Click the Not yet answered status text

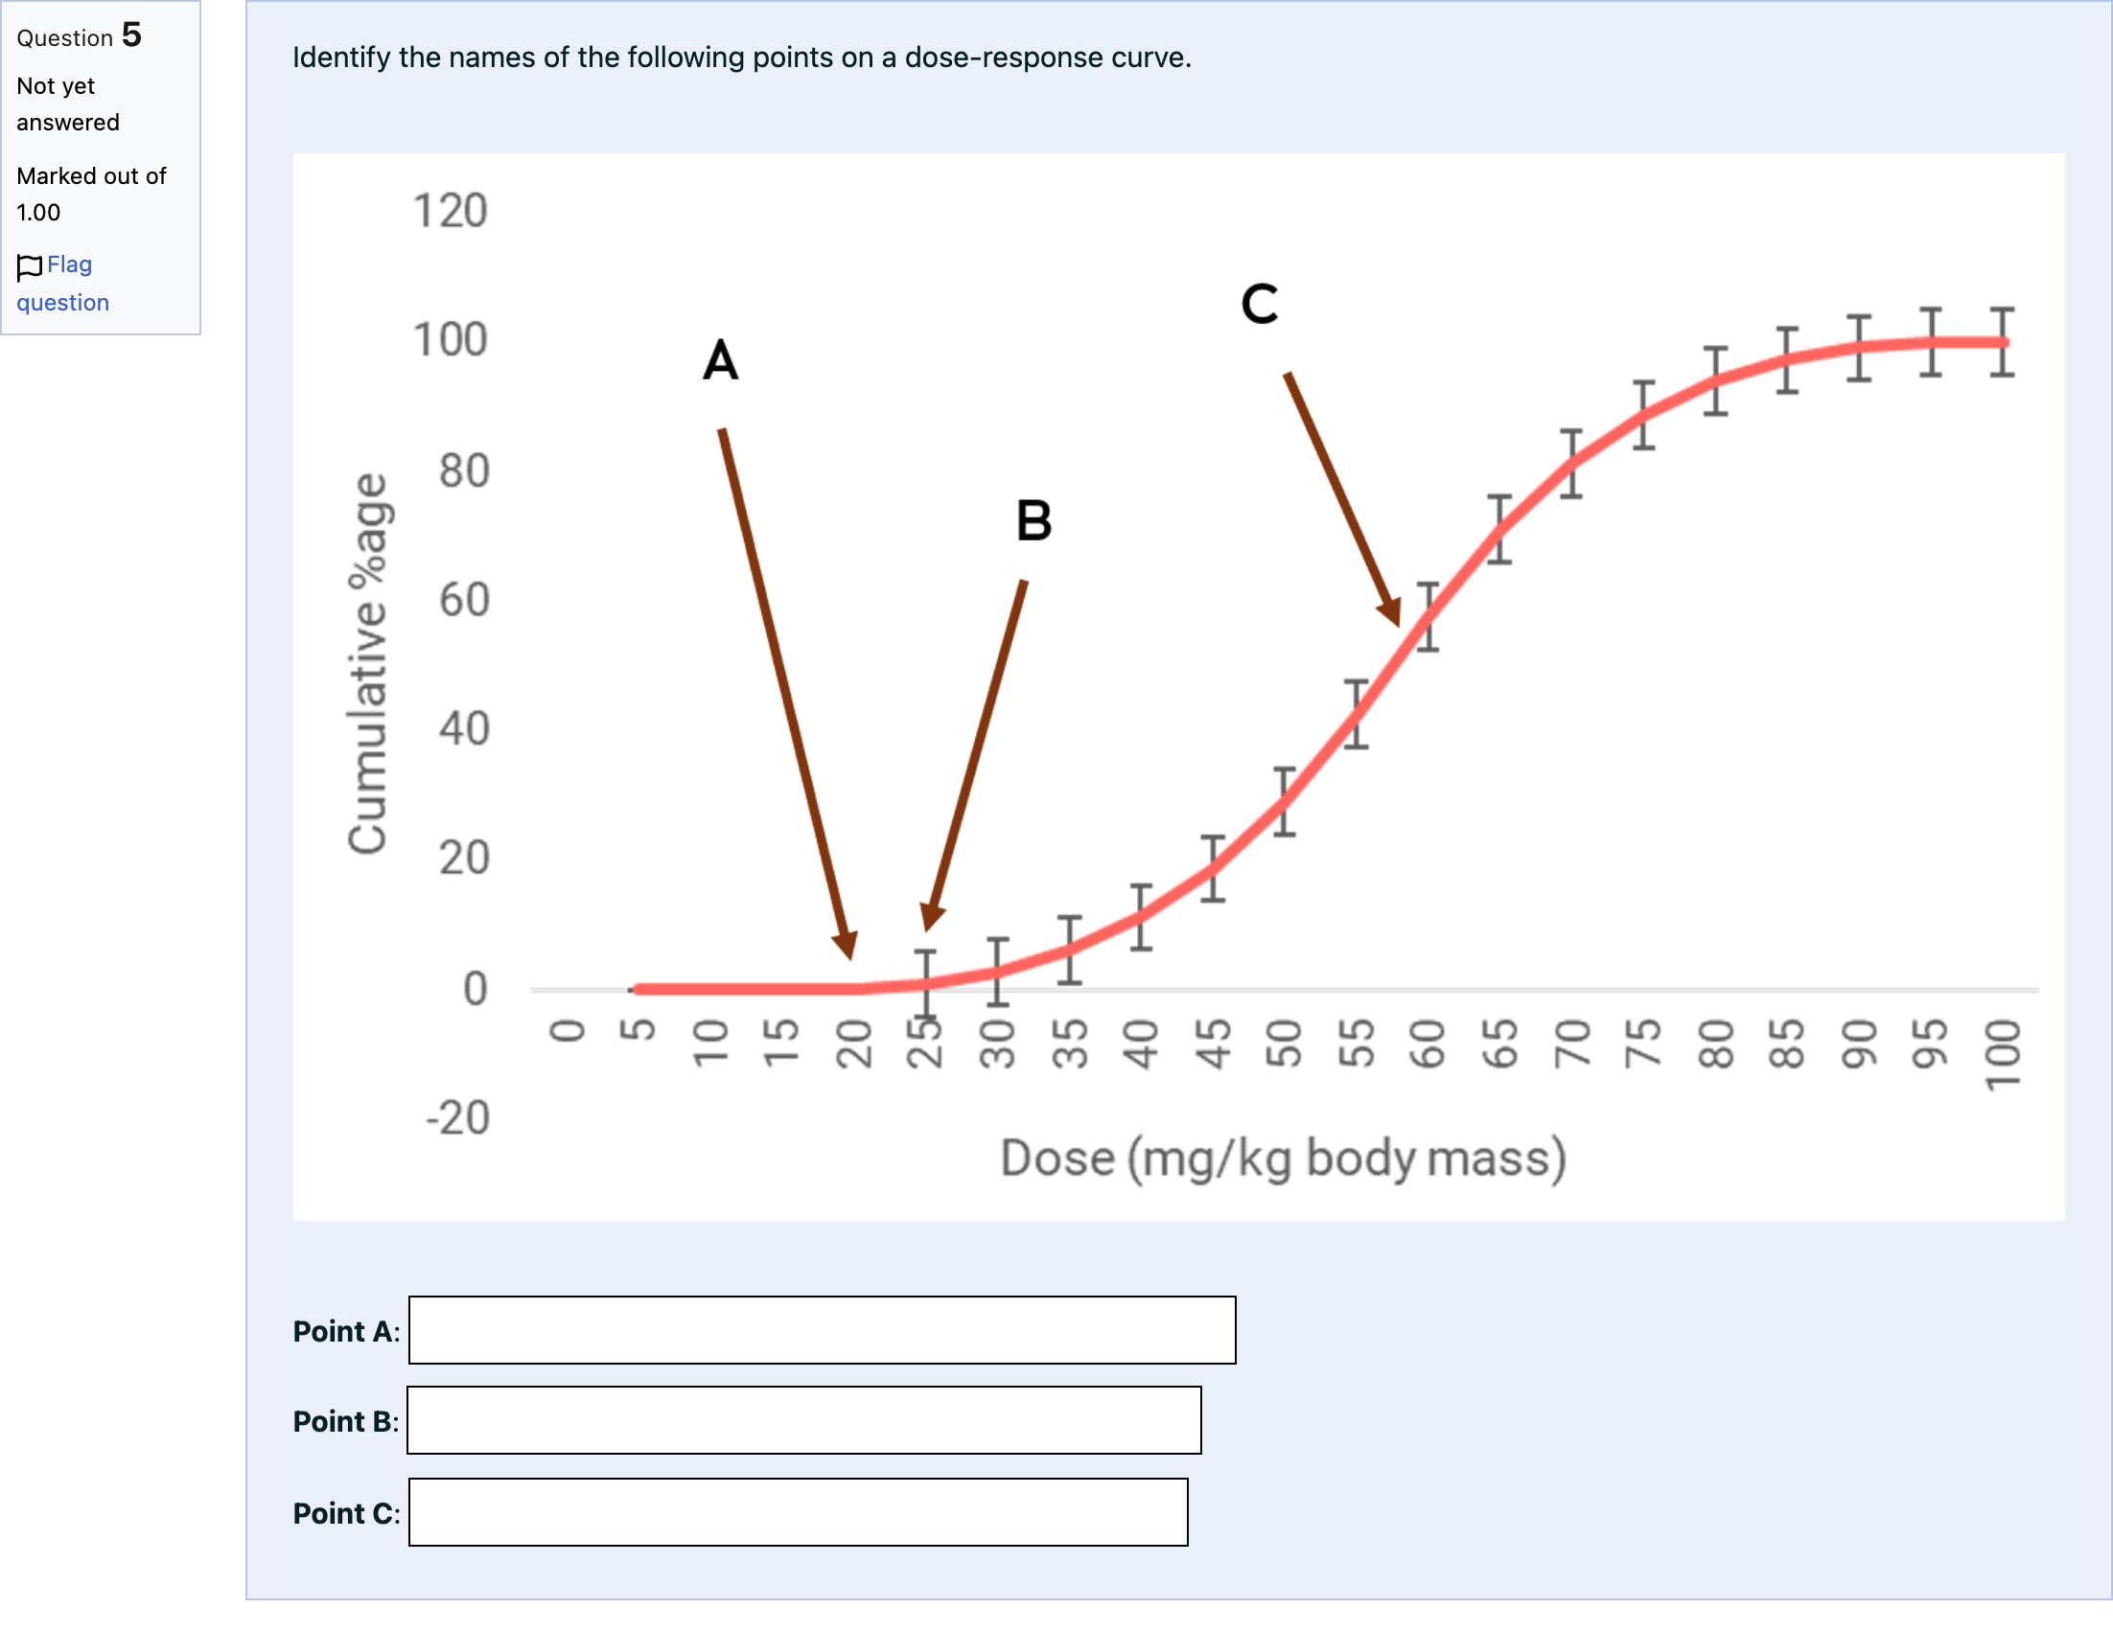pos(68,104)
